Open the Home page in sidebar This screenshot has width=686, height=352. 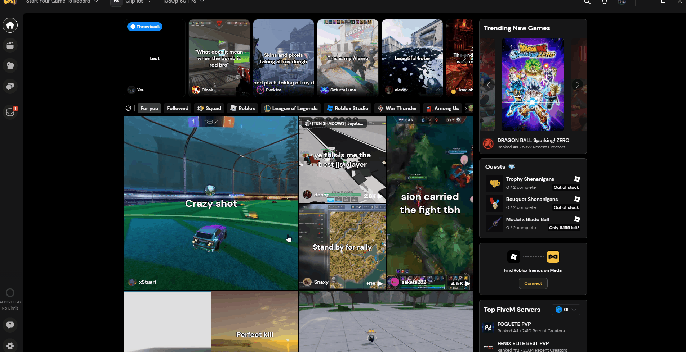(10, 25)
